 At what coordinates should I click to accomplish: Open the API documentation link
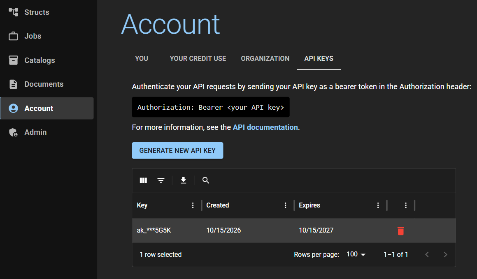[265, 127]
